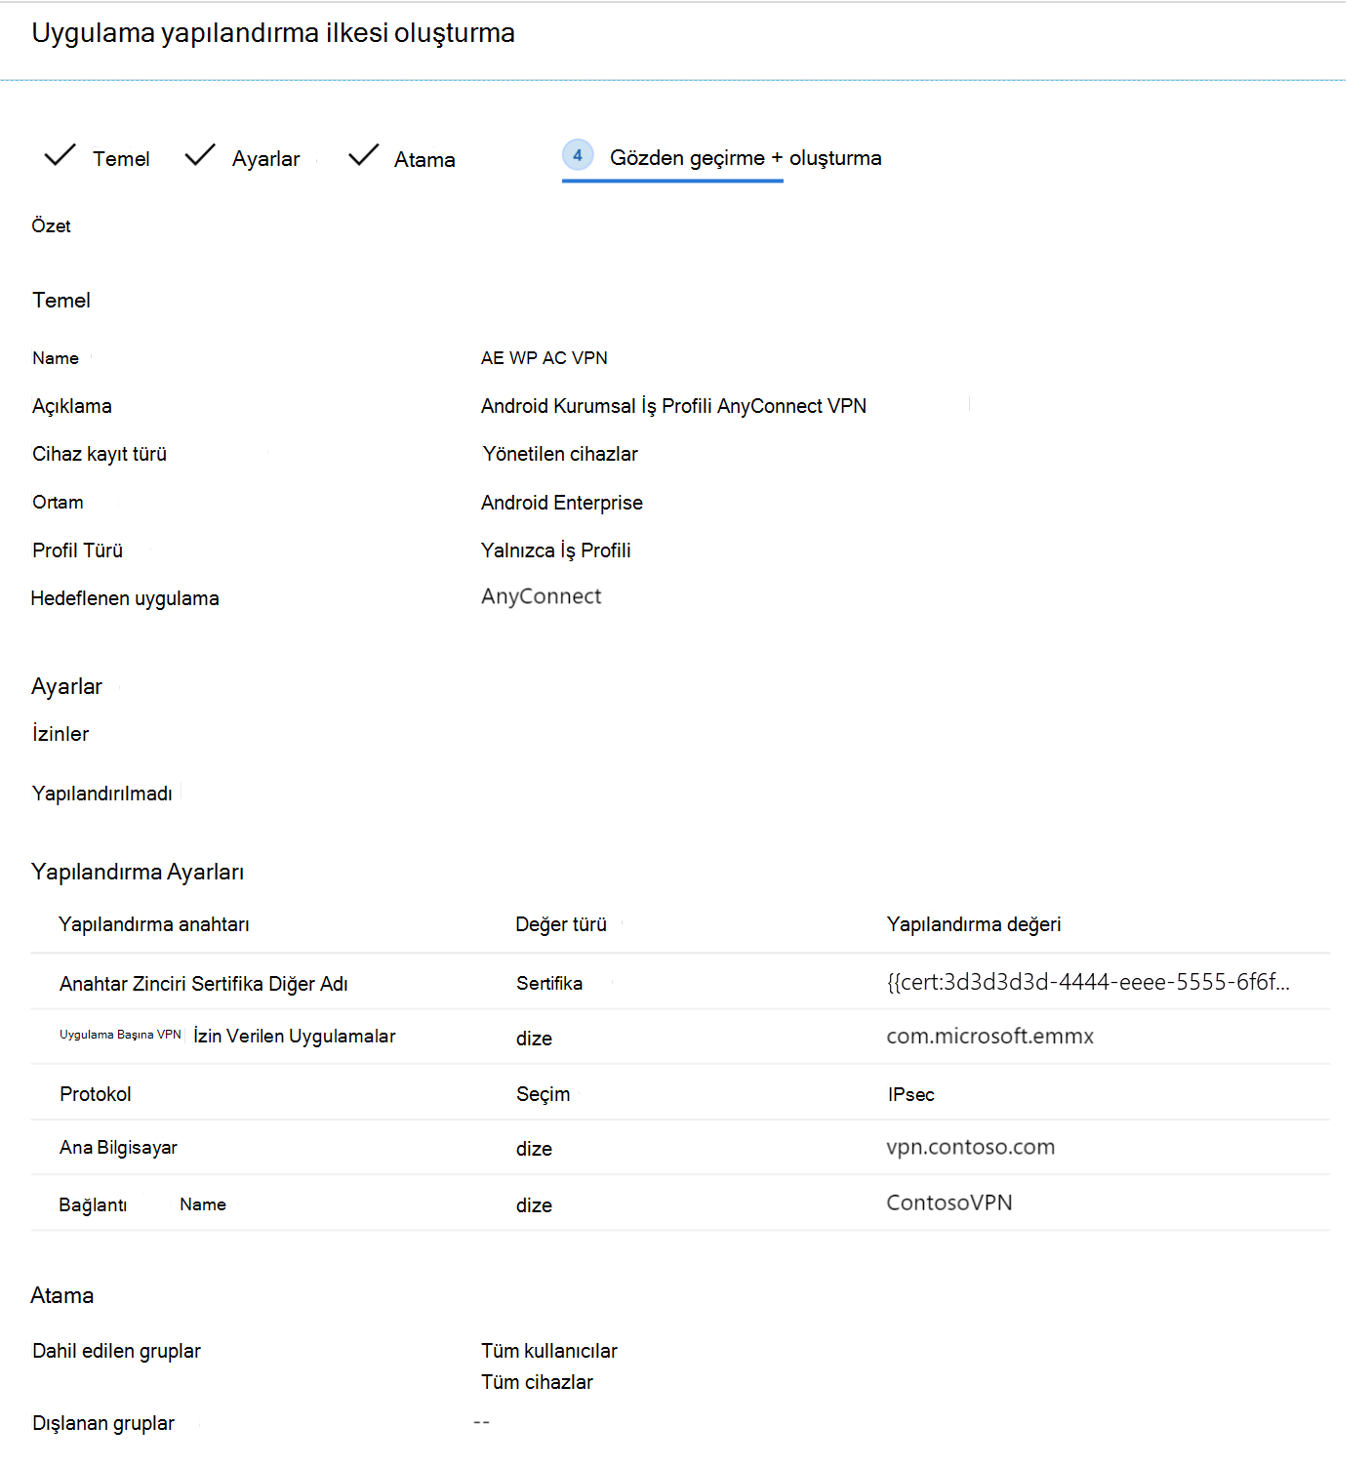Viewport: 1372px width, 1467px height.
Task: Click the Uygulama Başına VPN small label
Action: [x=120, y=1035]
